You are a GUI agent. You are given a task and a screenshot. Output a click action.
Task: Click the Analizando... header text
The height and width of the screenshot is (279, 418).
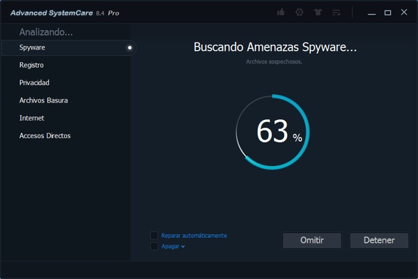[46, 32]
